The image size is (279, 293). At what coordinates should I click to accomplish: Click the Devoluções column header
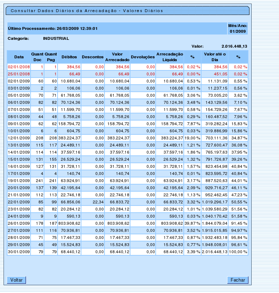(x=143, y=57)
